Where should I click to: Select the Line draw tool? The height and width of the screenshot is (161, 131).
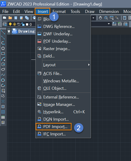(3, 32)
